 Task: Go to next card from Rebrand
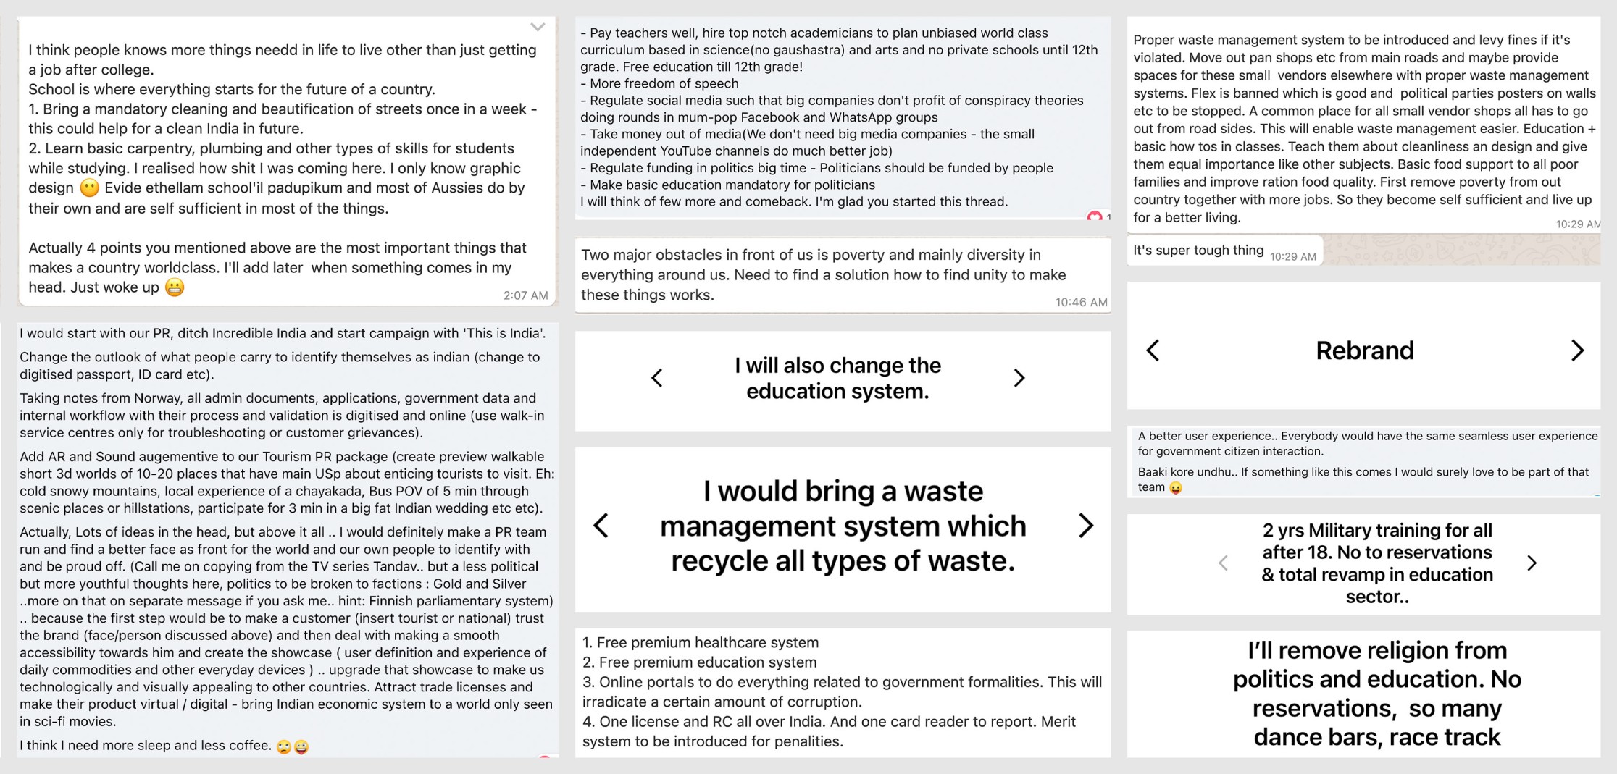tap(1577, 350)
